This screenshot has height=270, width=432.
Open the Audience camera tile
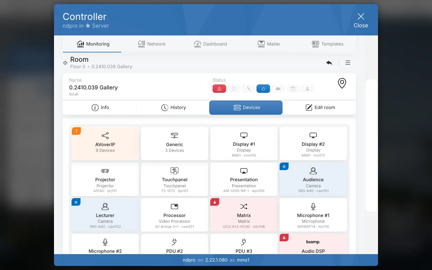(313, 179)
